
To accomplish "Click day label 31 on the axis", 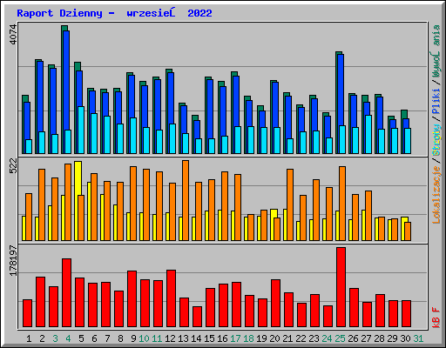I will pos(418,338).
